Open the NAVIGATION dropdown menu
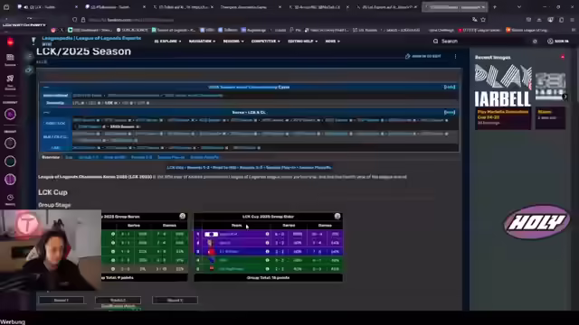 (202, 42)
